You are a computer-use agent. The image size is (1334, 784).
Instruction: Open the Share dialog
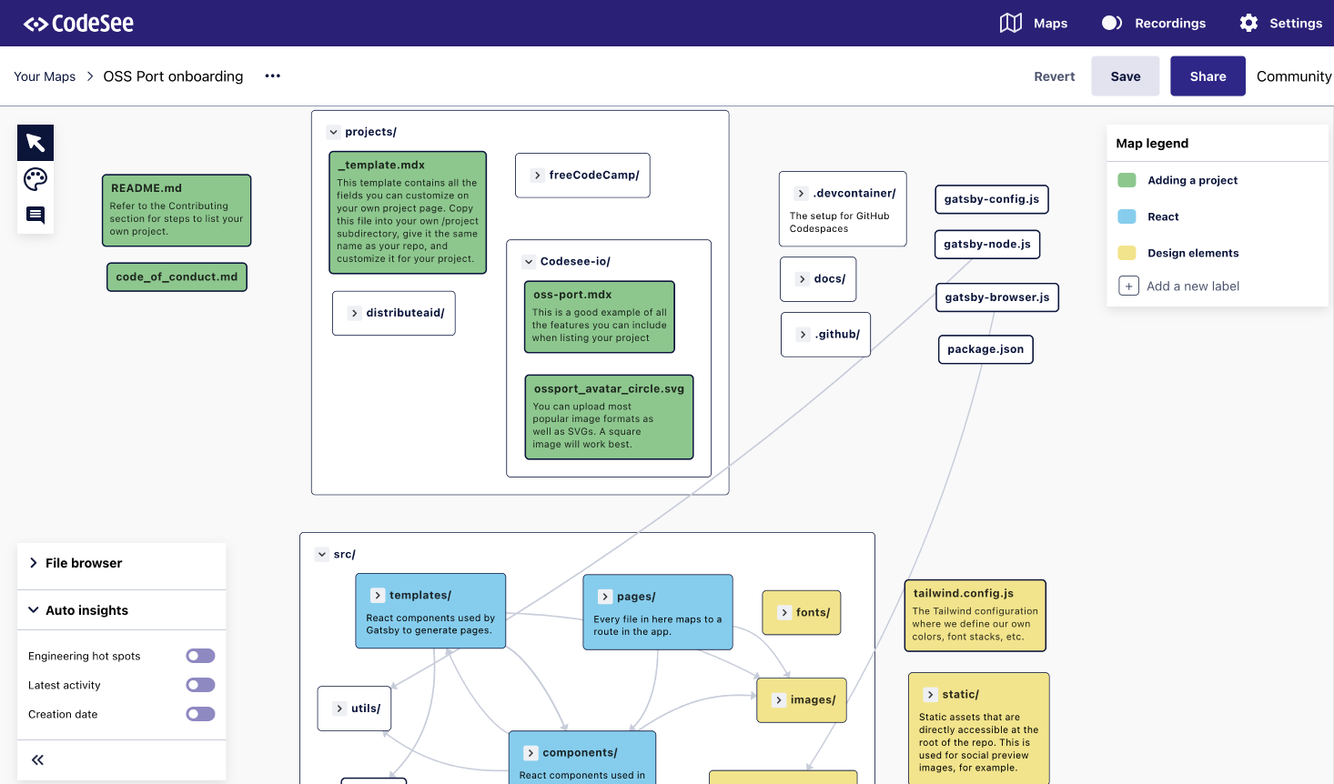(x=1208, y=76)
